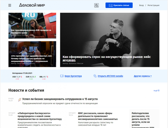The image size is (168, 128).
Task: Open the «Это противоречит здравому смыслу» article card
Action: [x=32, y=54]
